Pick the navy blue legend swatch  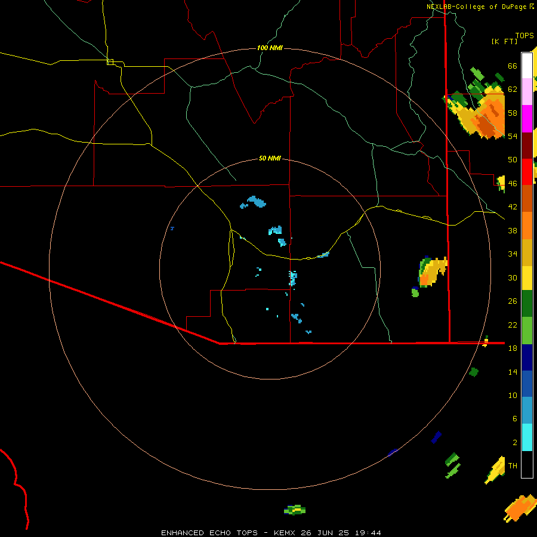(x=527, y=357)
